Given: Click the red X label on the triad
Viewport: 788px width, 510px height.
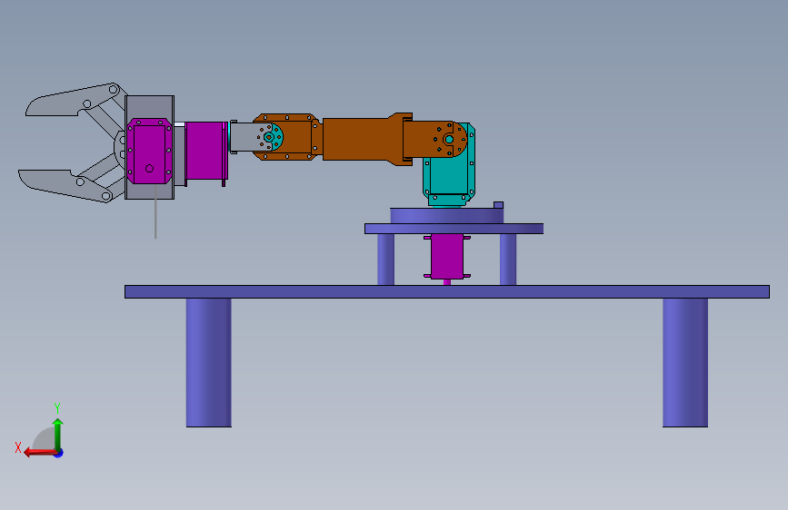Looking at the screenshot, I should pyautogui.click(x=18, y=447).
